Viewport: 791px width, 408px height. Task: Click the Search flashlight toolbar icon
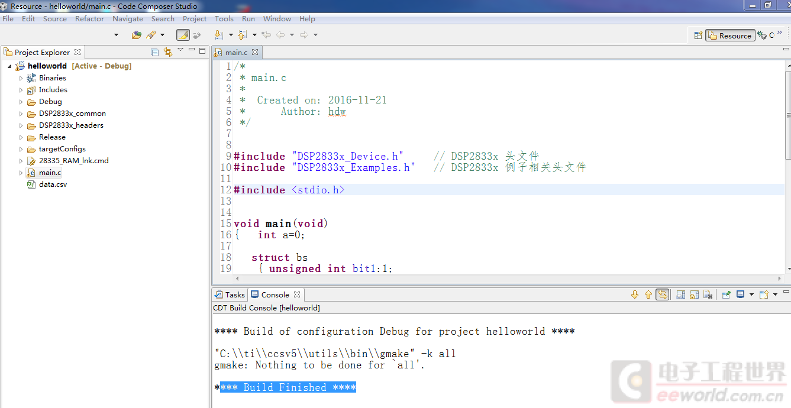click(151, 35)
